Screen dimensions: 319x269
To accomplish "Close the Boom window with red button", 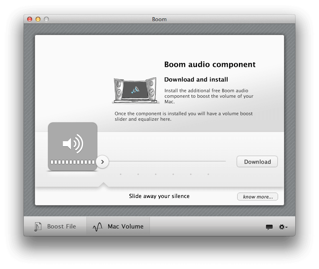I will click(x=30, y=19).
